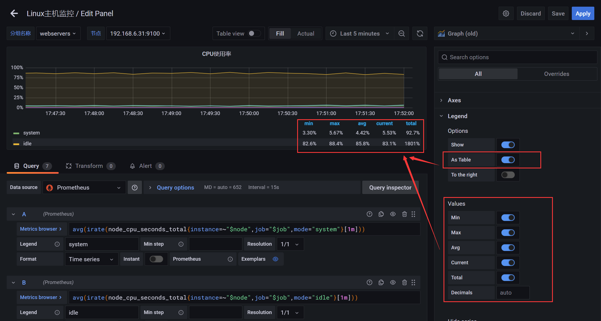The image size is (601, 321).
Task: Click Prometheus info icon in query A
Action: [230, 259]
